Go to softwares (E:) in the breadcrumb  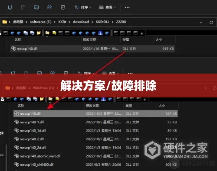click(41, 22)
